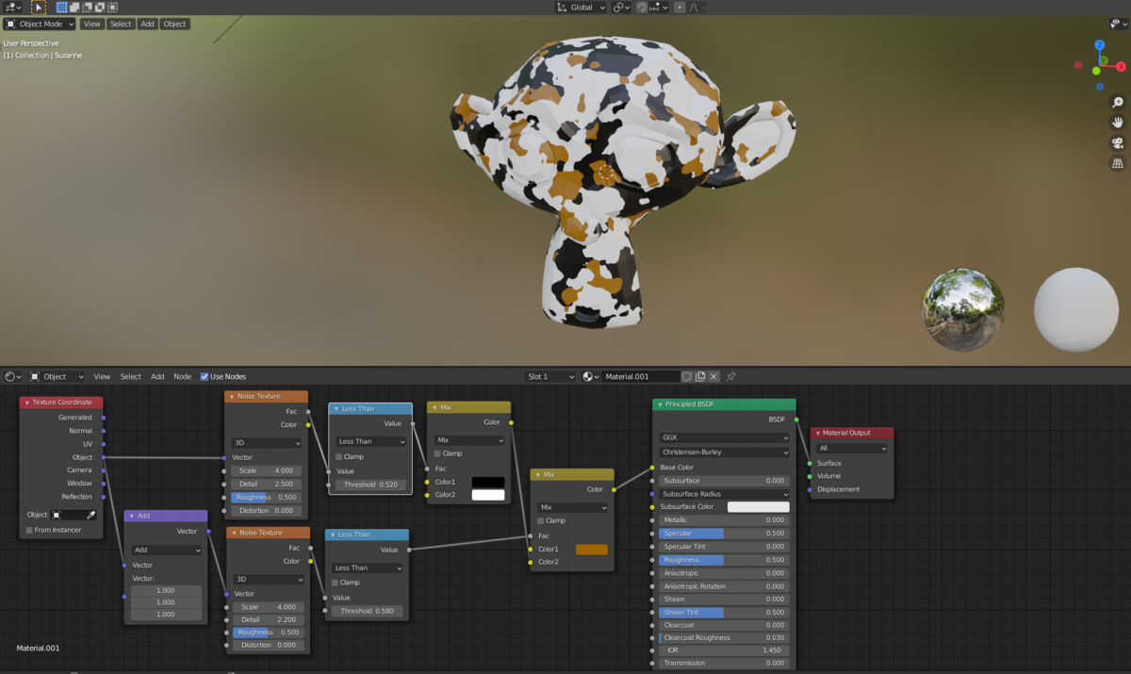
Task: Open the node editor Node menu
Action: (182, 376)
